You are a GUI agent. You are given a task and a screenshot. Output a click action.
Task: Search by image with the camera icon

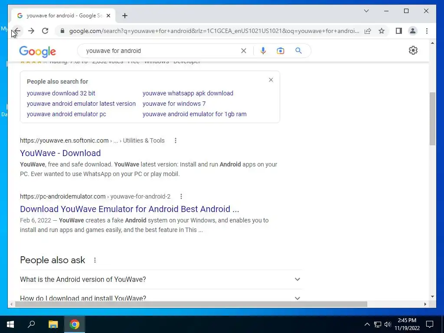(281, 51)
